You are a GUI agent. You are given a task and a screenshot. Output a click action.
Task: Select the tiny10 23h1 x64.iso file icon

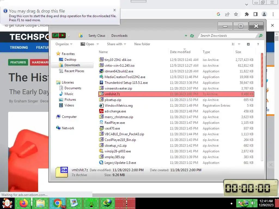(101, 60)
